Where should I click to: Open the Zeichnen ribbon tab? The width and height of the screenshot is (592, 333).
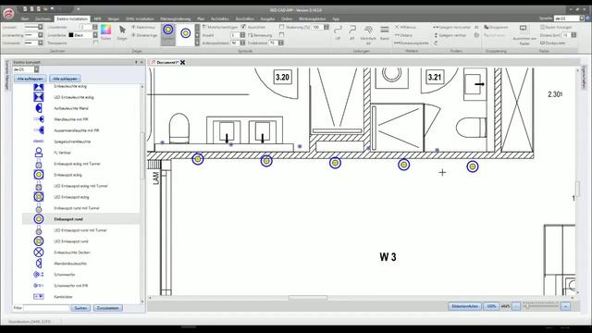(x=43, y=18)
